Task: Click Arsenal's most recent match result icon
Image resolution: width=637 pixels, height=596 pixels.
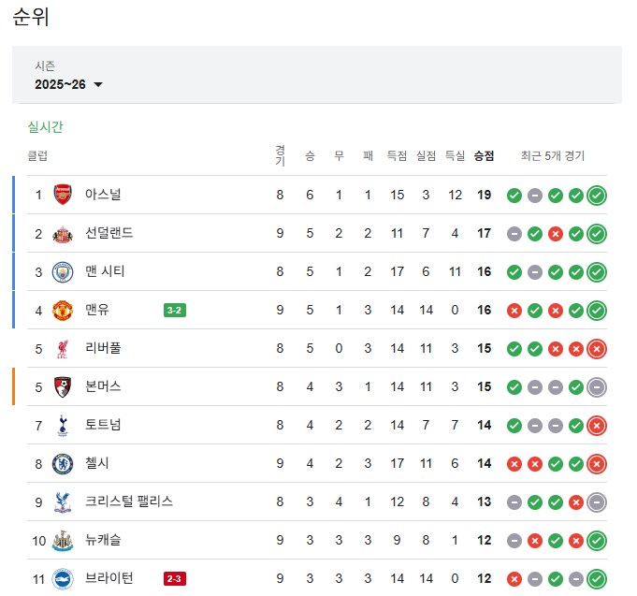Action: (x=597, y=195)
